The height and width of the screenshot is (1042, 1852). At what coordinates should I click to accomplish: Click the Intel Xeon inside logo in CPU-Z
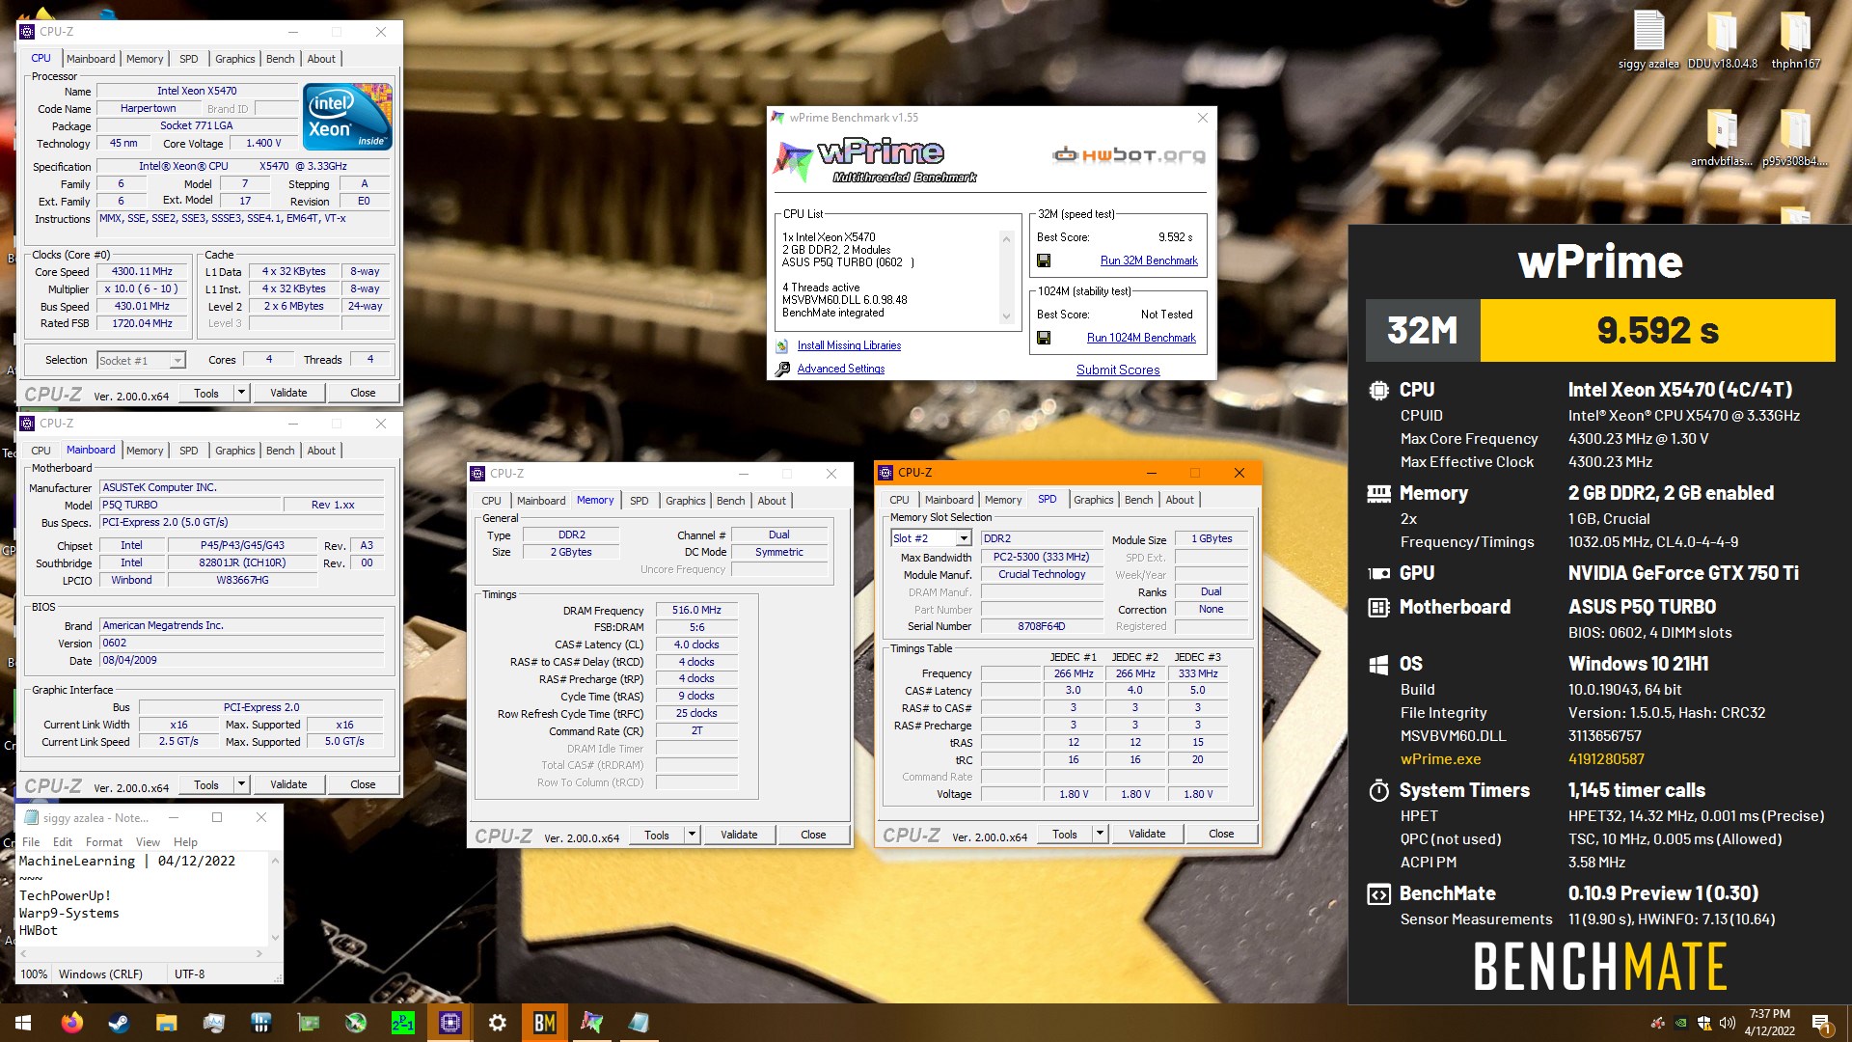347,117
